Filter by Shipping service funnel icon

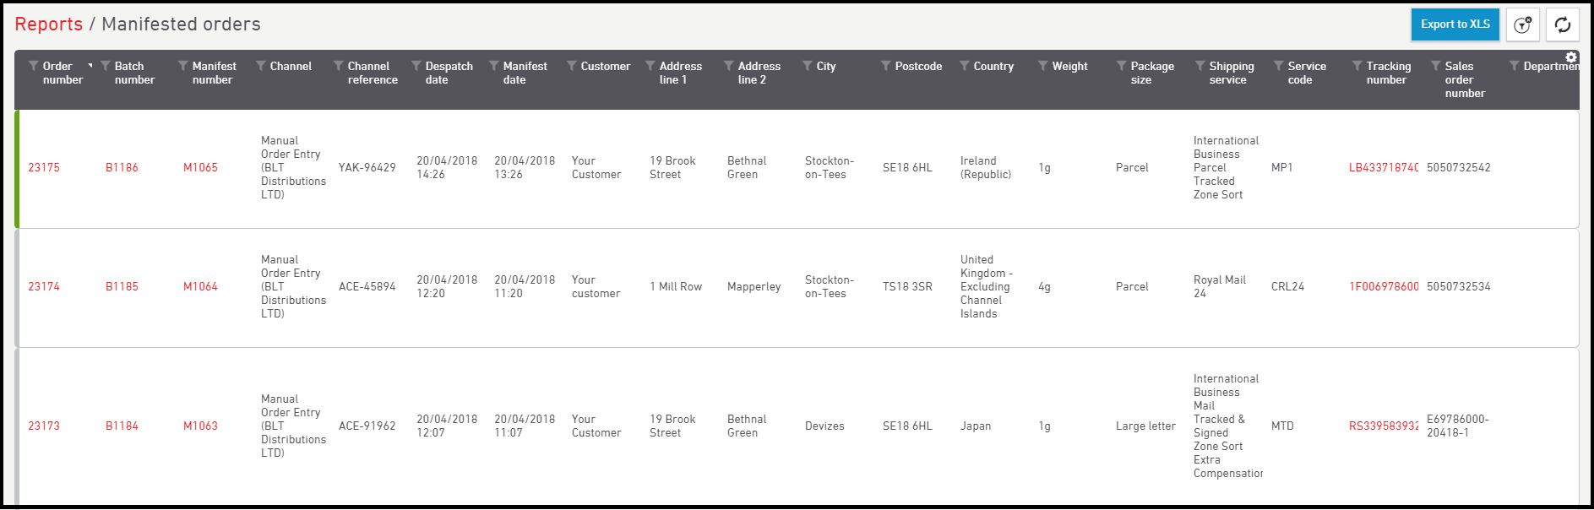(x=1200, y=66)
